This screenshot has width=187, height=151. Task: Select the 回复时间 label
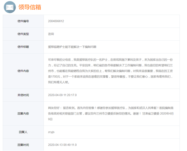click(x=23, y=145)
